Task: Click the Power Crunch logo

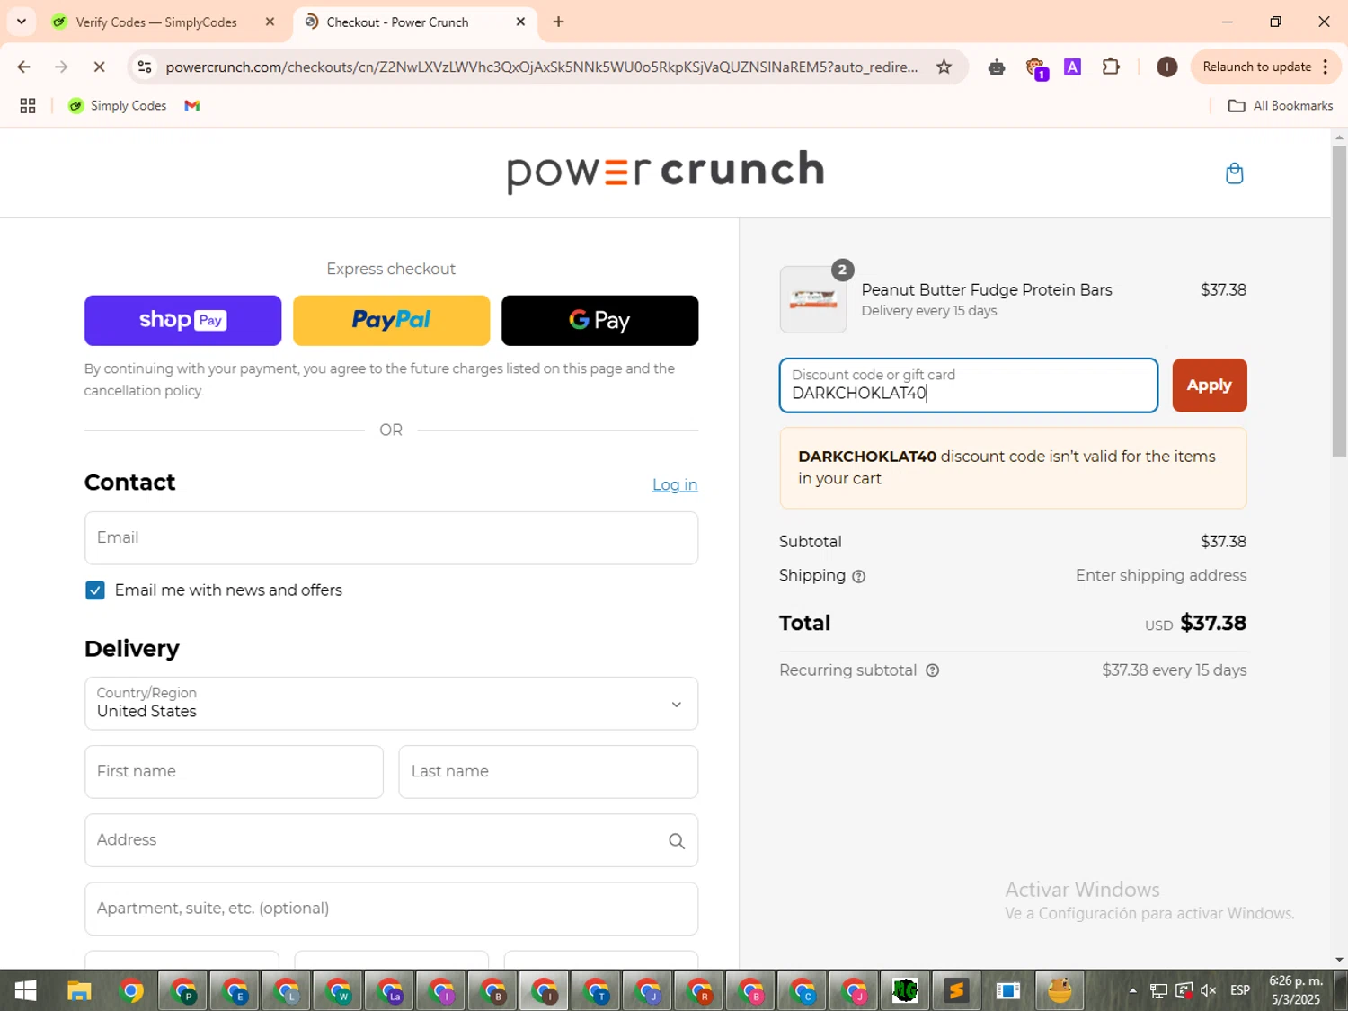Action: point(665,171)
